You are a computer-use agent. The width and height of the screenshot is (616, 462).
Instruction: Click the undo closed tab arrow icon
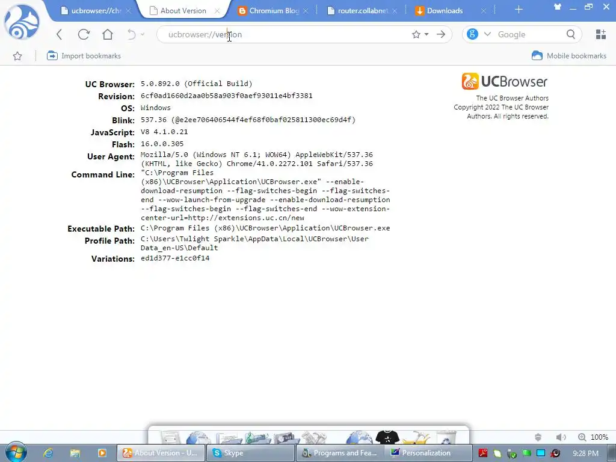pos(132,34)
